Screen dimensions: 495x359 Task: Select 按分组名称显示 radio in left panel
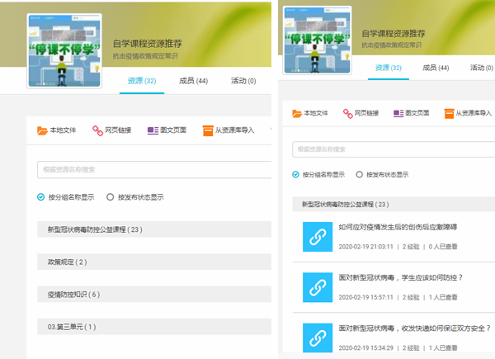(41, 197)
